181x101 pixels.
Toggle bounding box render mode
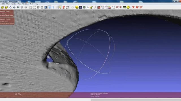[x=31, y=7]
